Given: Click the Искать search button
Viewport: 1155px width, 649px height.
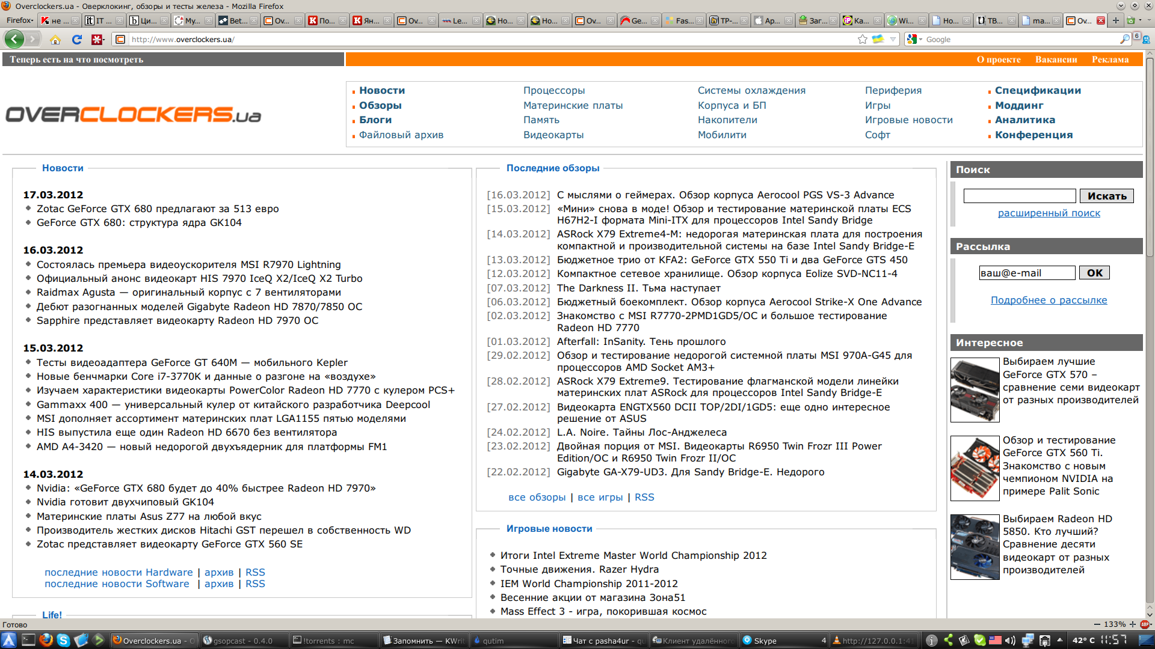Looking at the screenshot, I should [1106, 196].
